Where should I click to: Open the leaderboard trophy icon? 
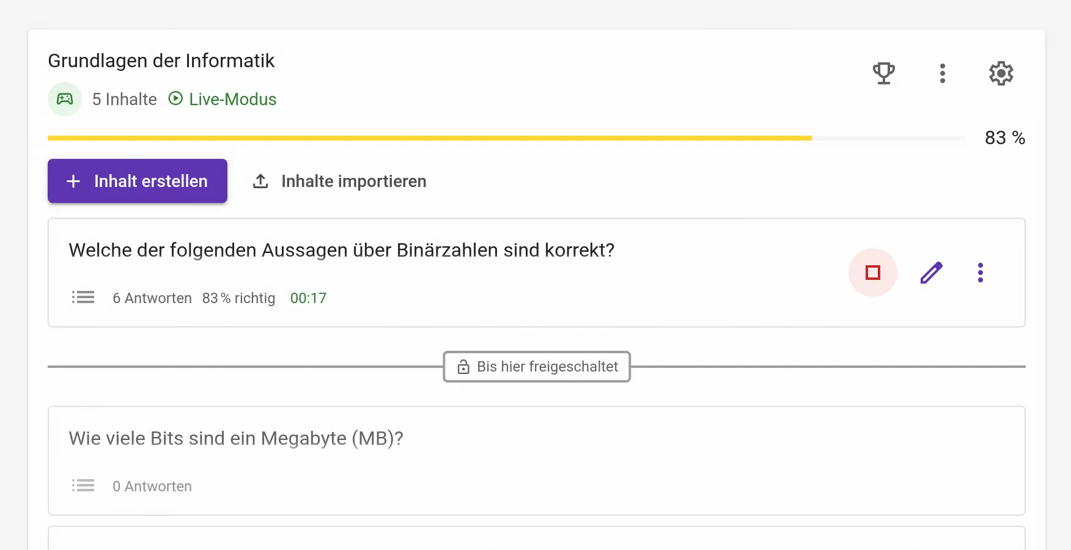[x=883, y=73]
